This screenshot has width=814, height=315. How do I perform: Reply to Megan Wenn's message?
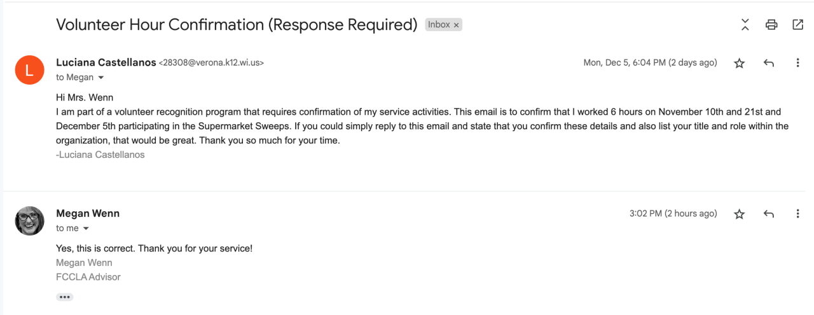click(768, 214)
